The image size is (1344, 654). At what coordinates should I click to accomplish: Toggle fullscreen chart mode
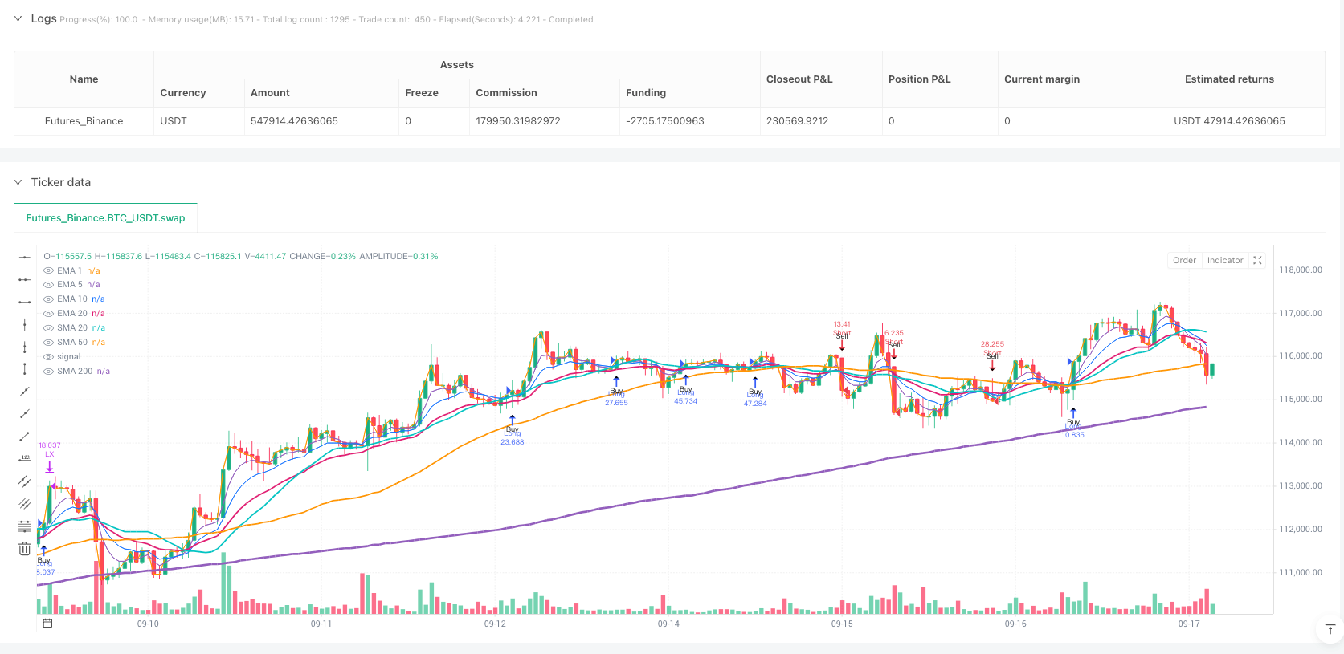[x=1258, y=260]
